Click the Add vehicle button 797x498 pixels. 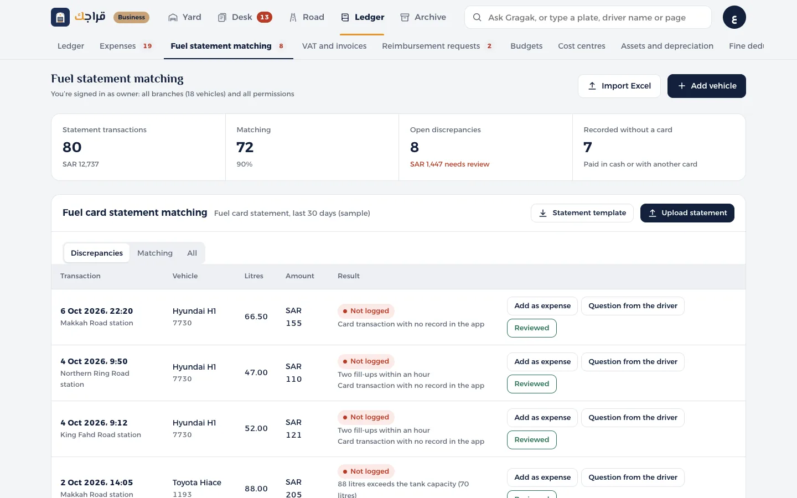(707, 86)
